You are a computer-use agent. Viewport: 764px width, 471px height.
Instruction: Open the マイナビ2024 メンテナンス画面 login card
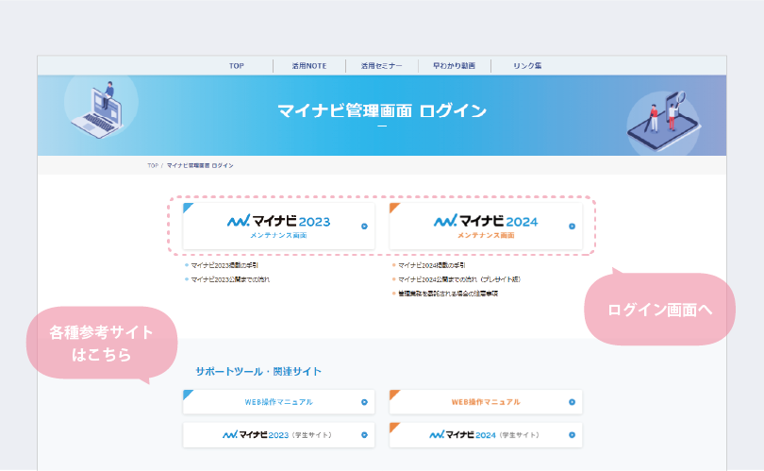486,227
